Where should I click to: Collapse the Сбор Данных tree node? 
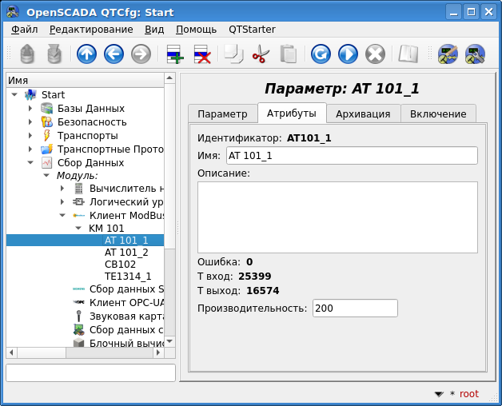click(x=30, y=162)
